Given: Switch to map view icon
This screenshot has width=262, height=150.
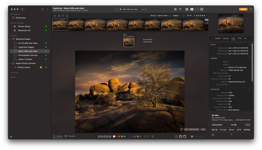Looking at the screenshot, I should [202, 9].
